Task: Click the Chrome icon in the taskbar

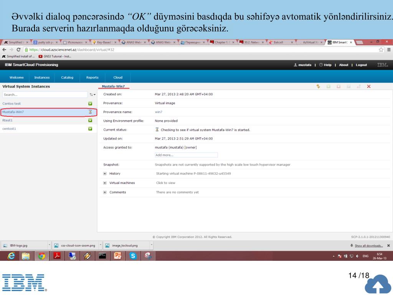Action: [41, 256]
